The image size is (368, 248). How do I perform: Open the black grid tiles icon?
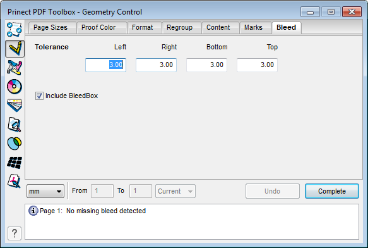click(15, 163)
